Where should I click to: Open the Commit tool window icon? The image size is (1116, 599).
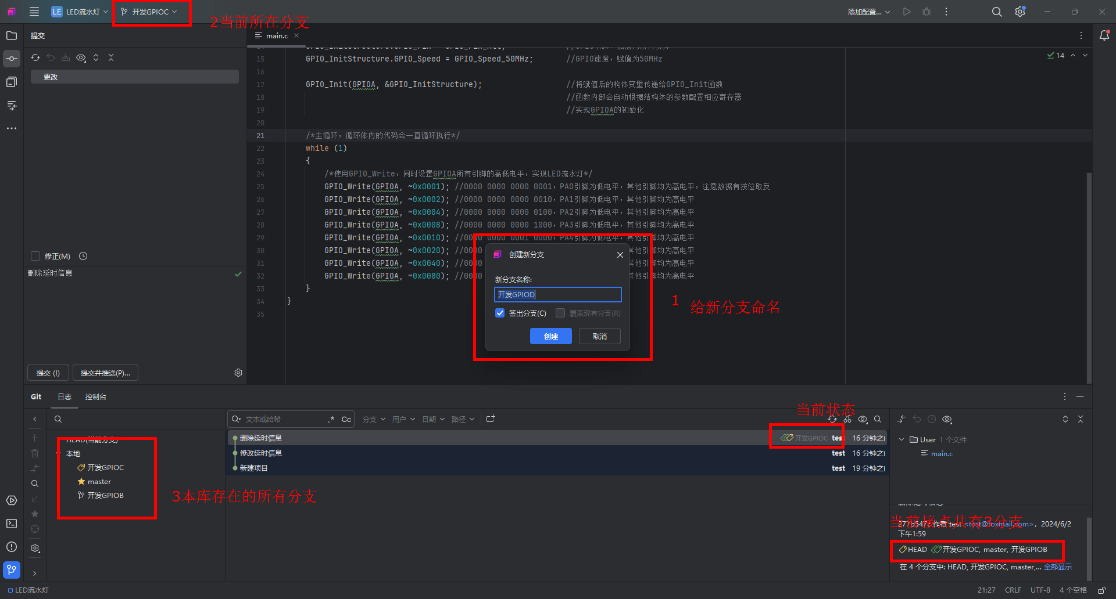[x=12, y=59]
